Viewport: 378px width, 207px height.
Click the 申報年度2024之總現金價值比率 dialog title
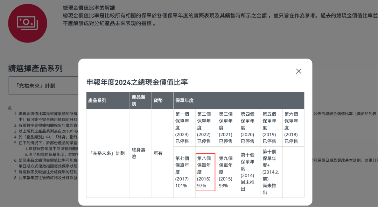click(137, 82)
